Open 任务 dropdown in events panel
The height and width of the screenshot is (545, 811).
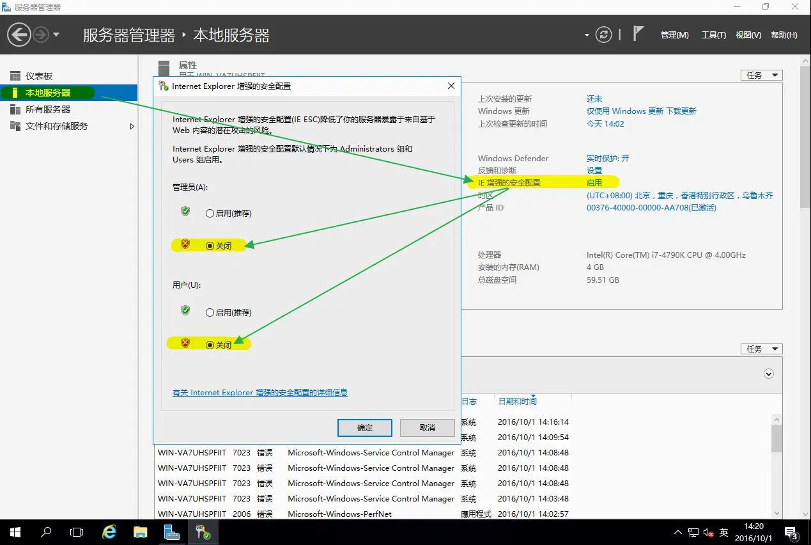[x=761, y=349]
